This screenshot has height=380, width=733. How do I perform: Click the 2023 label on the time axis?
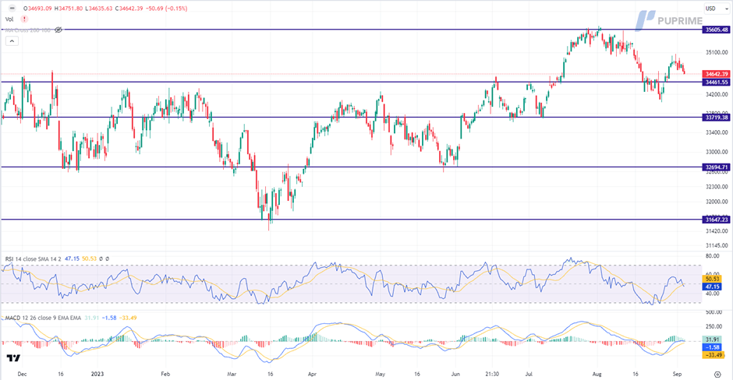pyautogui.click(x=97, y=374)
